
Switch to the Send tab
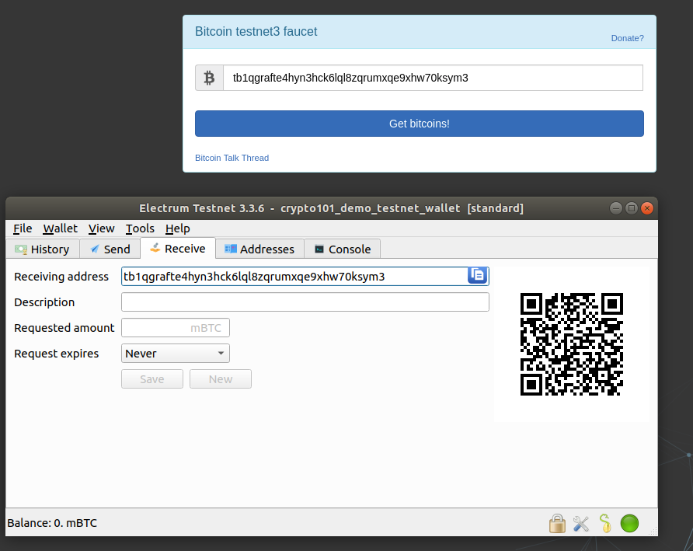click(x=110, y=249)
